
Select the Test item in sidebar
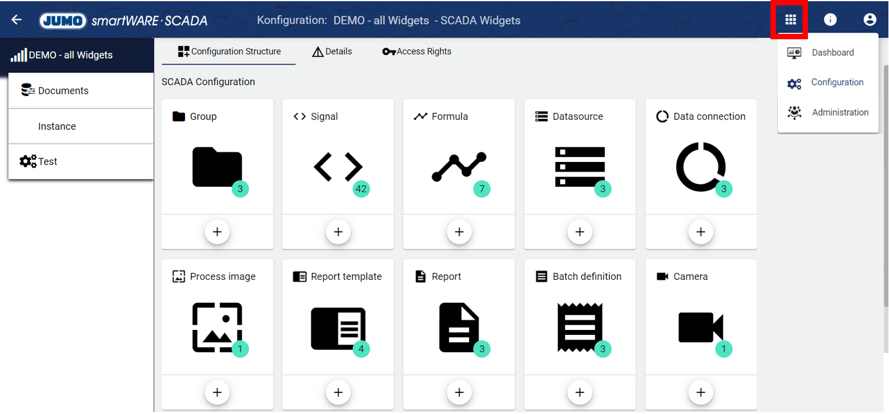47,161
